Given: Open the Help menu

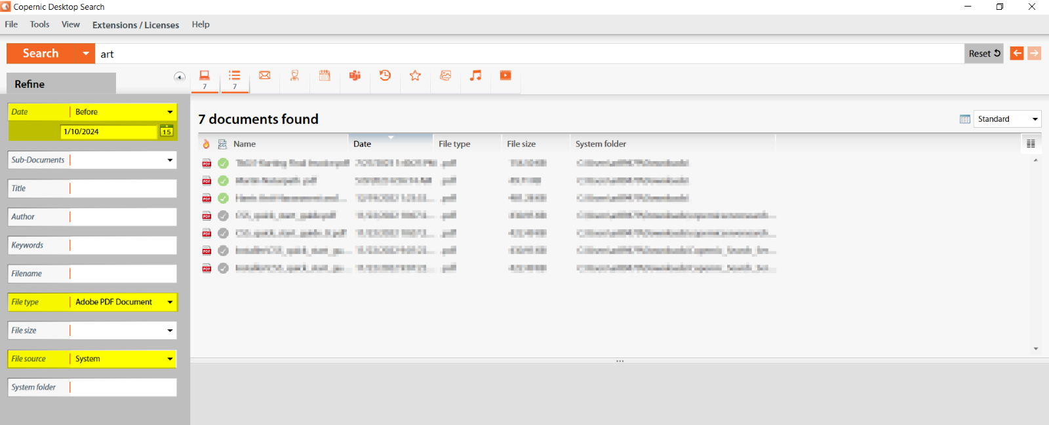Looking at the screenshot, I should pos(201,24).
